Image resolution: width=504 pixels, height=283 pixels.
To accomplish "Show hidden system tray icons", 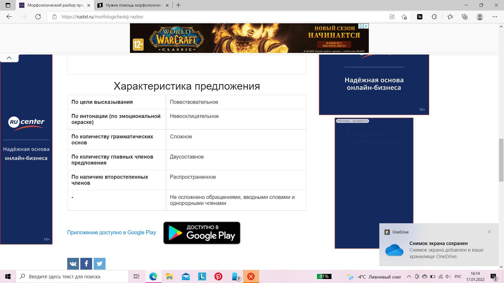I will coord(409,276).
